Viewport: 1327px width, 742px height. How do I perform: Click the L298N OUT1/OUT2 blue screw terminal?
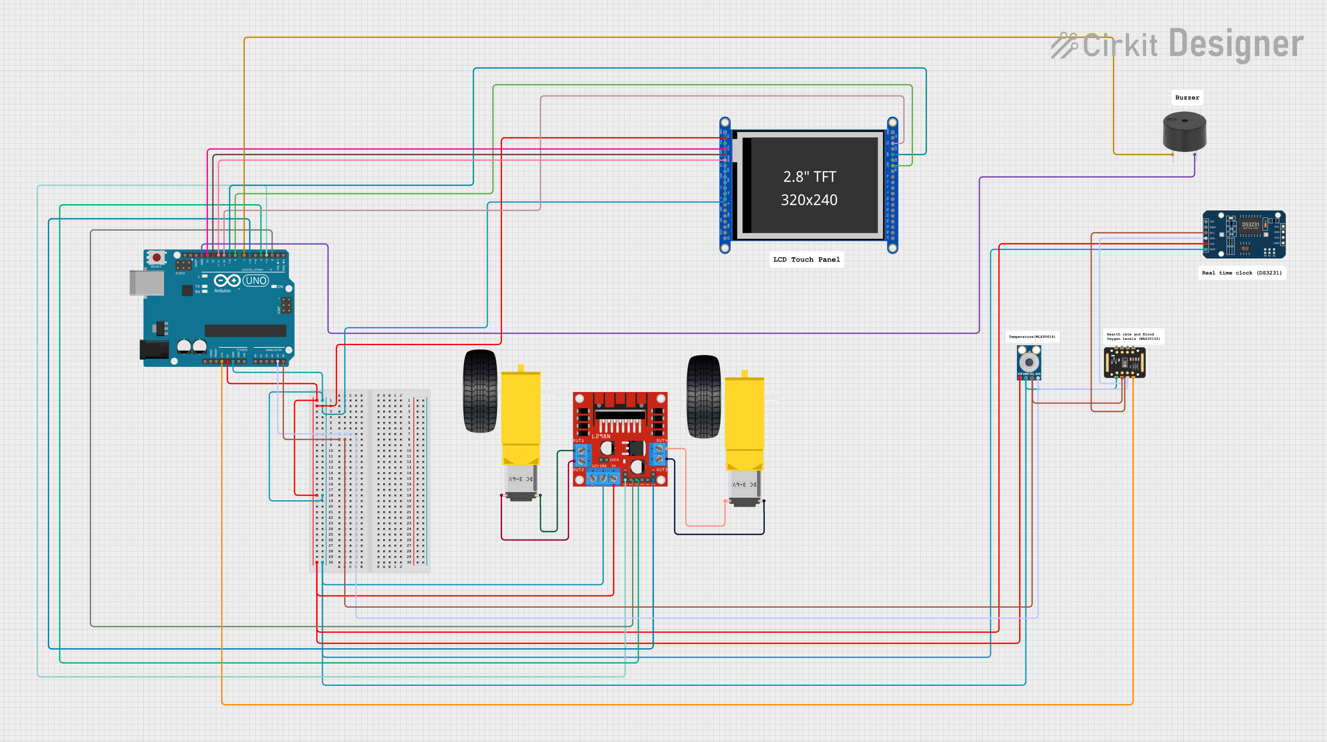click(x=582, y=456)
